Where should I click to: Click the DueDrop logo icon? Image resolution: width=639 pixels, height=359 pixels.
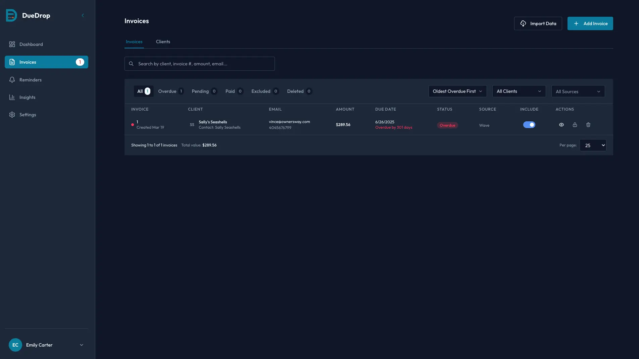coord(11,15)
